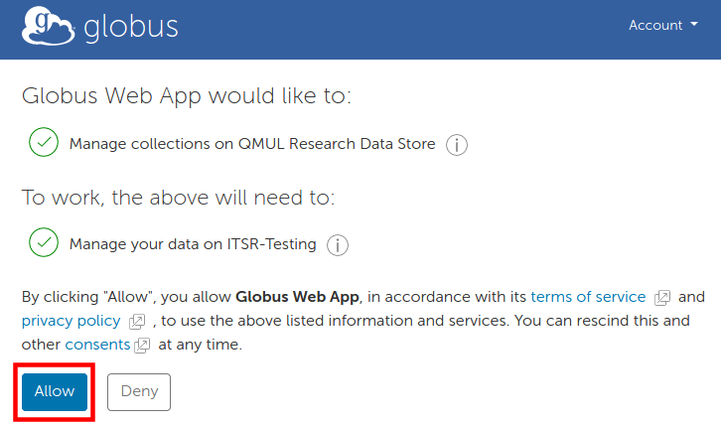Image resolution: width=721 pixels, height=425 pixels.
Task: Select 'Manage your data on ITSR-Testing' text
Action: click(193, 243)
